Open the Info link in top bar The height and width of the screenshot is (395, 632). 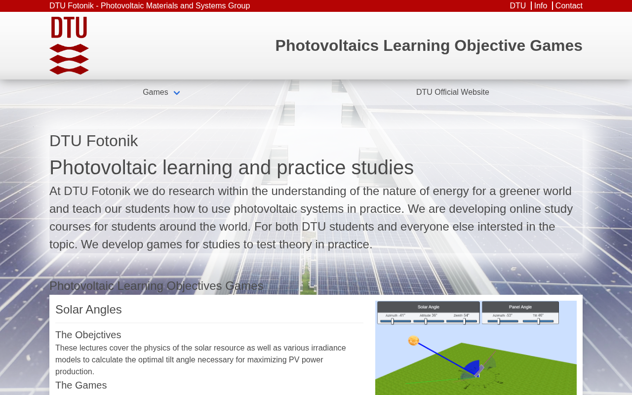(x=541, y=6)
